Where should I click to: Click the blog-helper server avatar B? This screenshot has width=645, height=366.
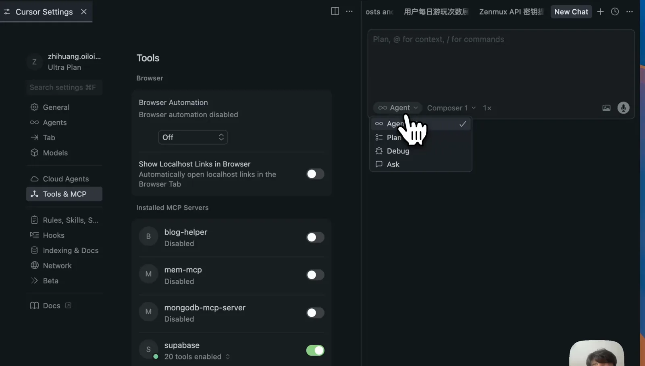point(148,237)
